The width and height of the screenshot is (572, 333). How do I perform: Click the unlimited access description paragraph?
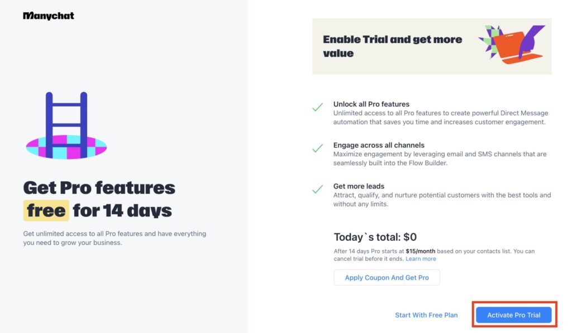coord(115,238)
